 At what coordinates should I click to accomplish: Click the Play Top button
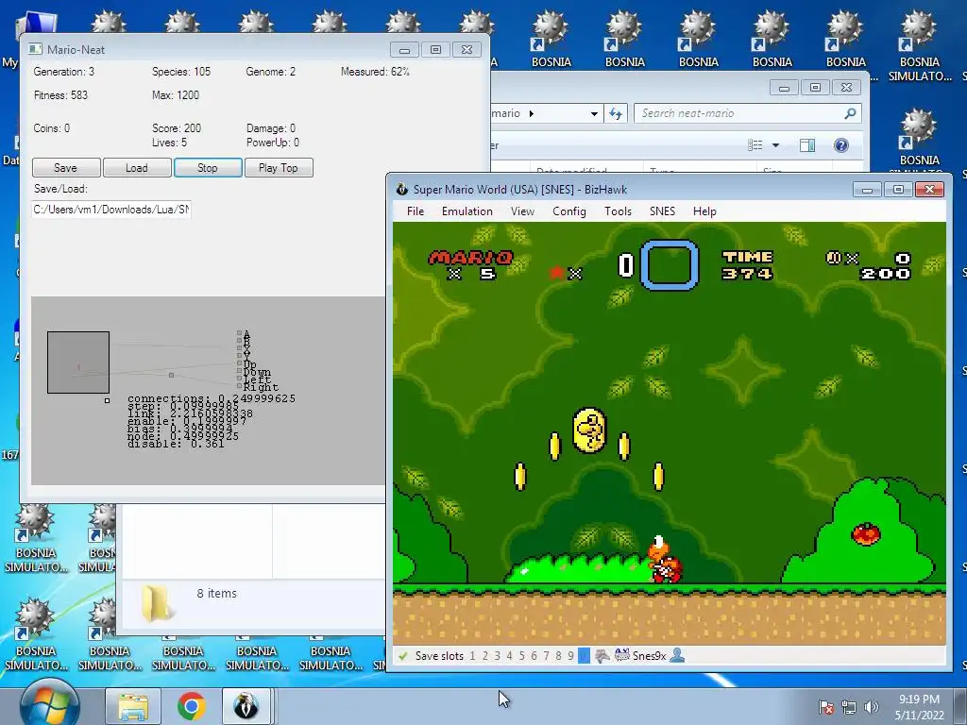pos(279,168)
